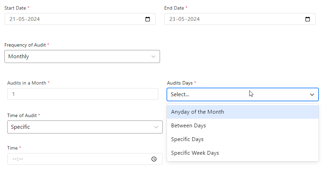Choose Between Days option
The height and width of the screenshot is (178, 332).
coord(188,126)
